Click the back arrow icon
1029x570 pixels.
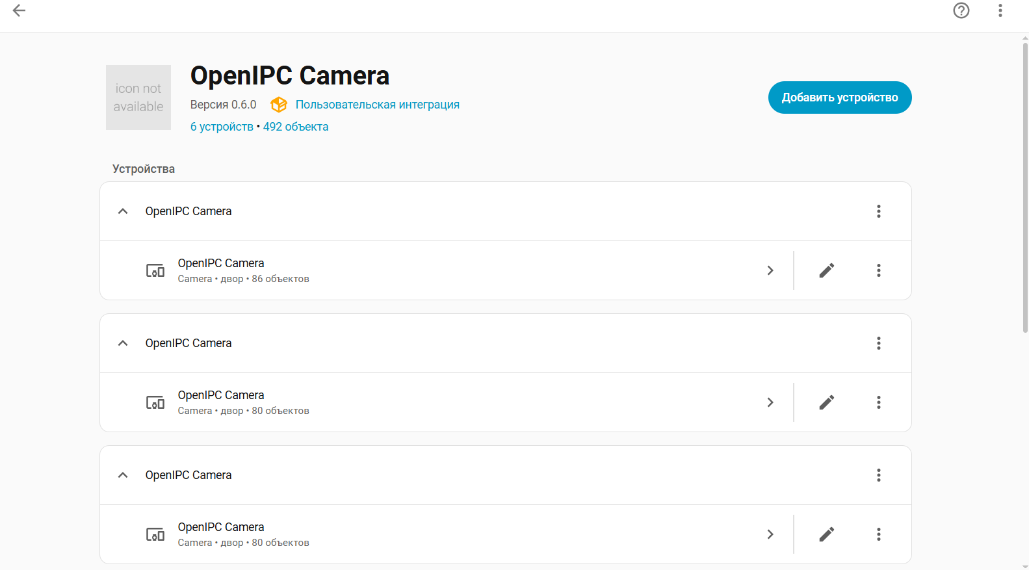click(20, 10)
